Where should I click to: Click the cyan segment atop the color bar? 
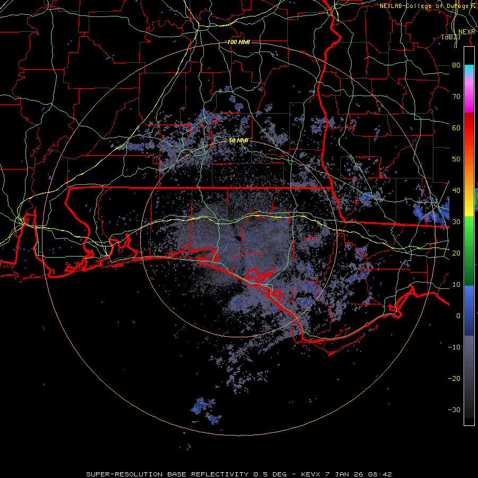pos(469,70)
